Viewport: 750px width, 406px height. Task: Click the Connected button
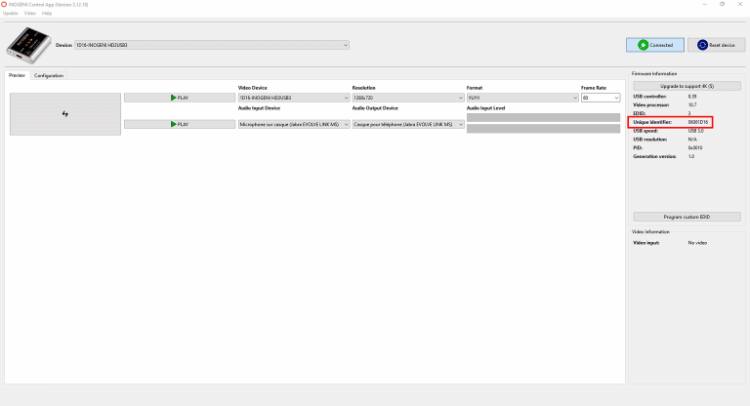[655, 45]
